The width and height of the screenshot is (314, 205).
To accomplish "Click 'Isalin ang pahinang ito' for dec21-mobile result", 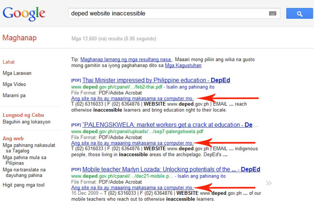I will point(201,176).
